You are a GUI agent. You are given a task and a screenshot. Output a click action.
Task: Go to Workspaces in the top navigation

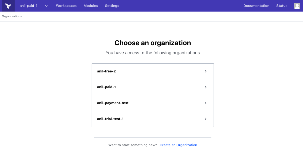click(x=66, y=6)
